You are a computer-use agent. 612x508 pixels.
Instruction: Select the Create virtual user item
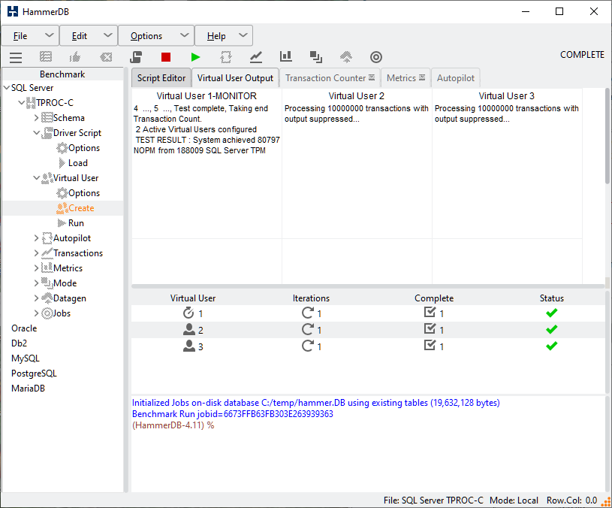(81, 208)
